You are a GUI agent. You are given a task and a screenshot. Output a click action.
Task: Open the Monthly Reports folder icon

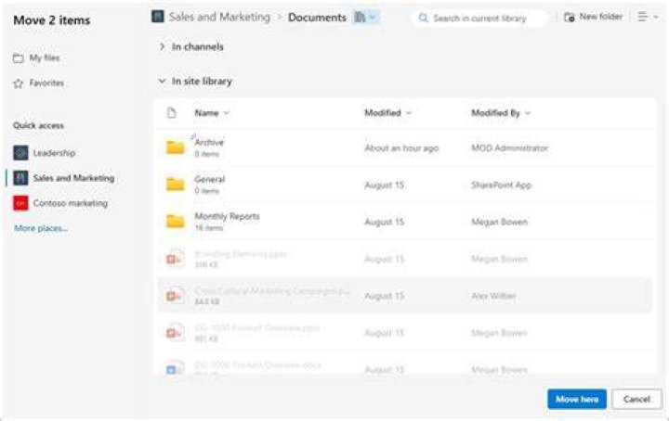pos(175,222)
